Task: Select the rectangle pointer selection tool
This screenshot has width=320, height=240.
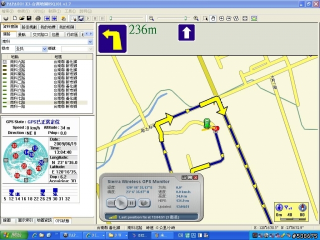Action: click(205, 18)
